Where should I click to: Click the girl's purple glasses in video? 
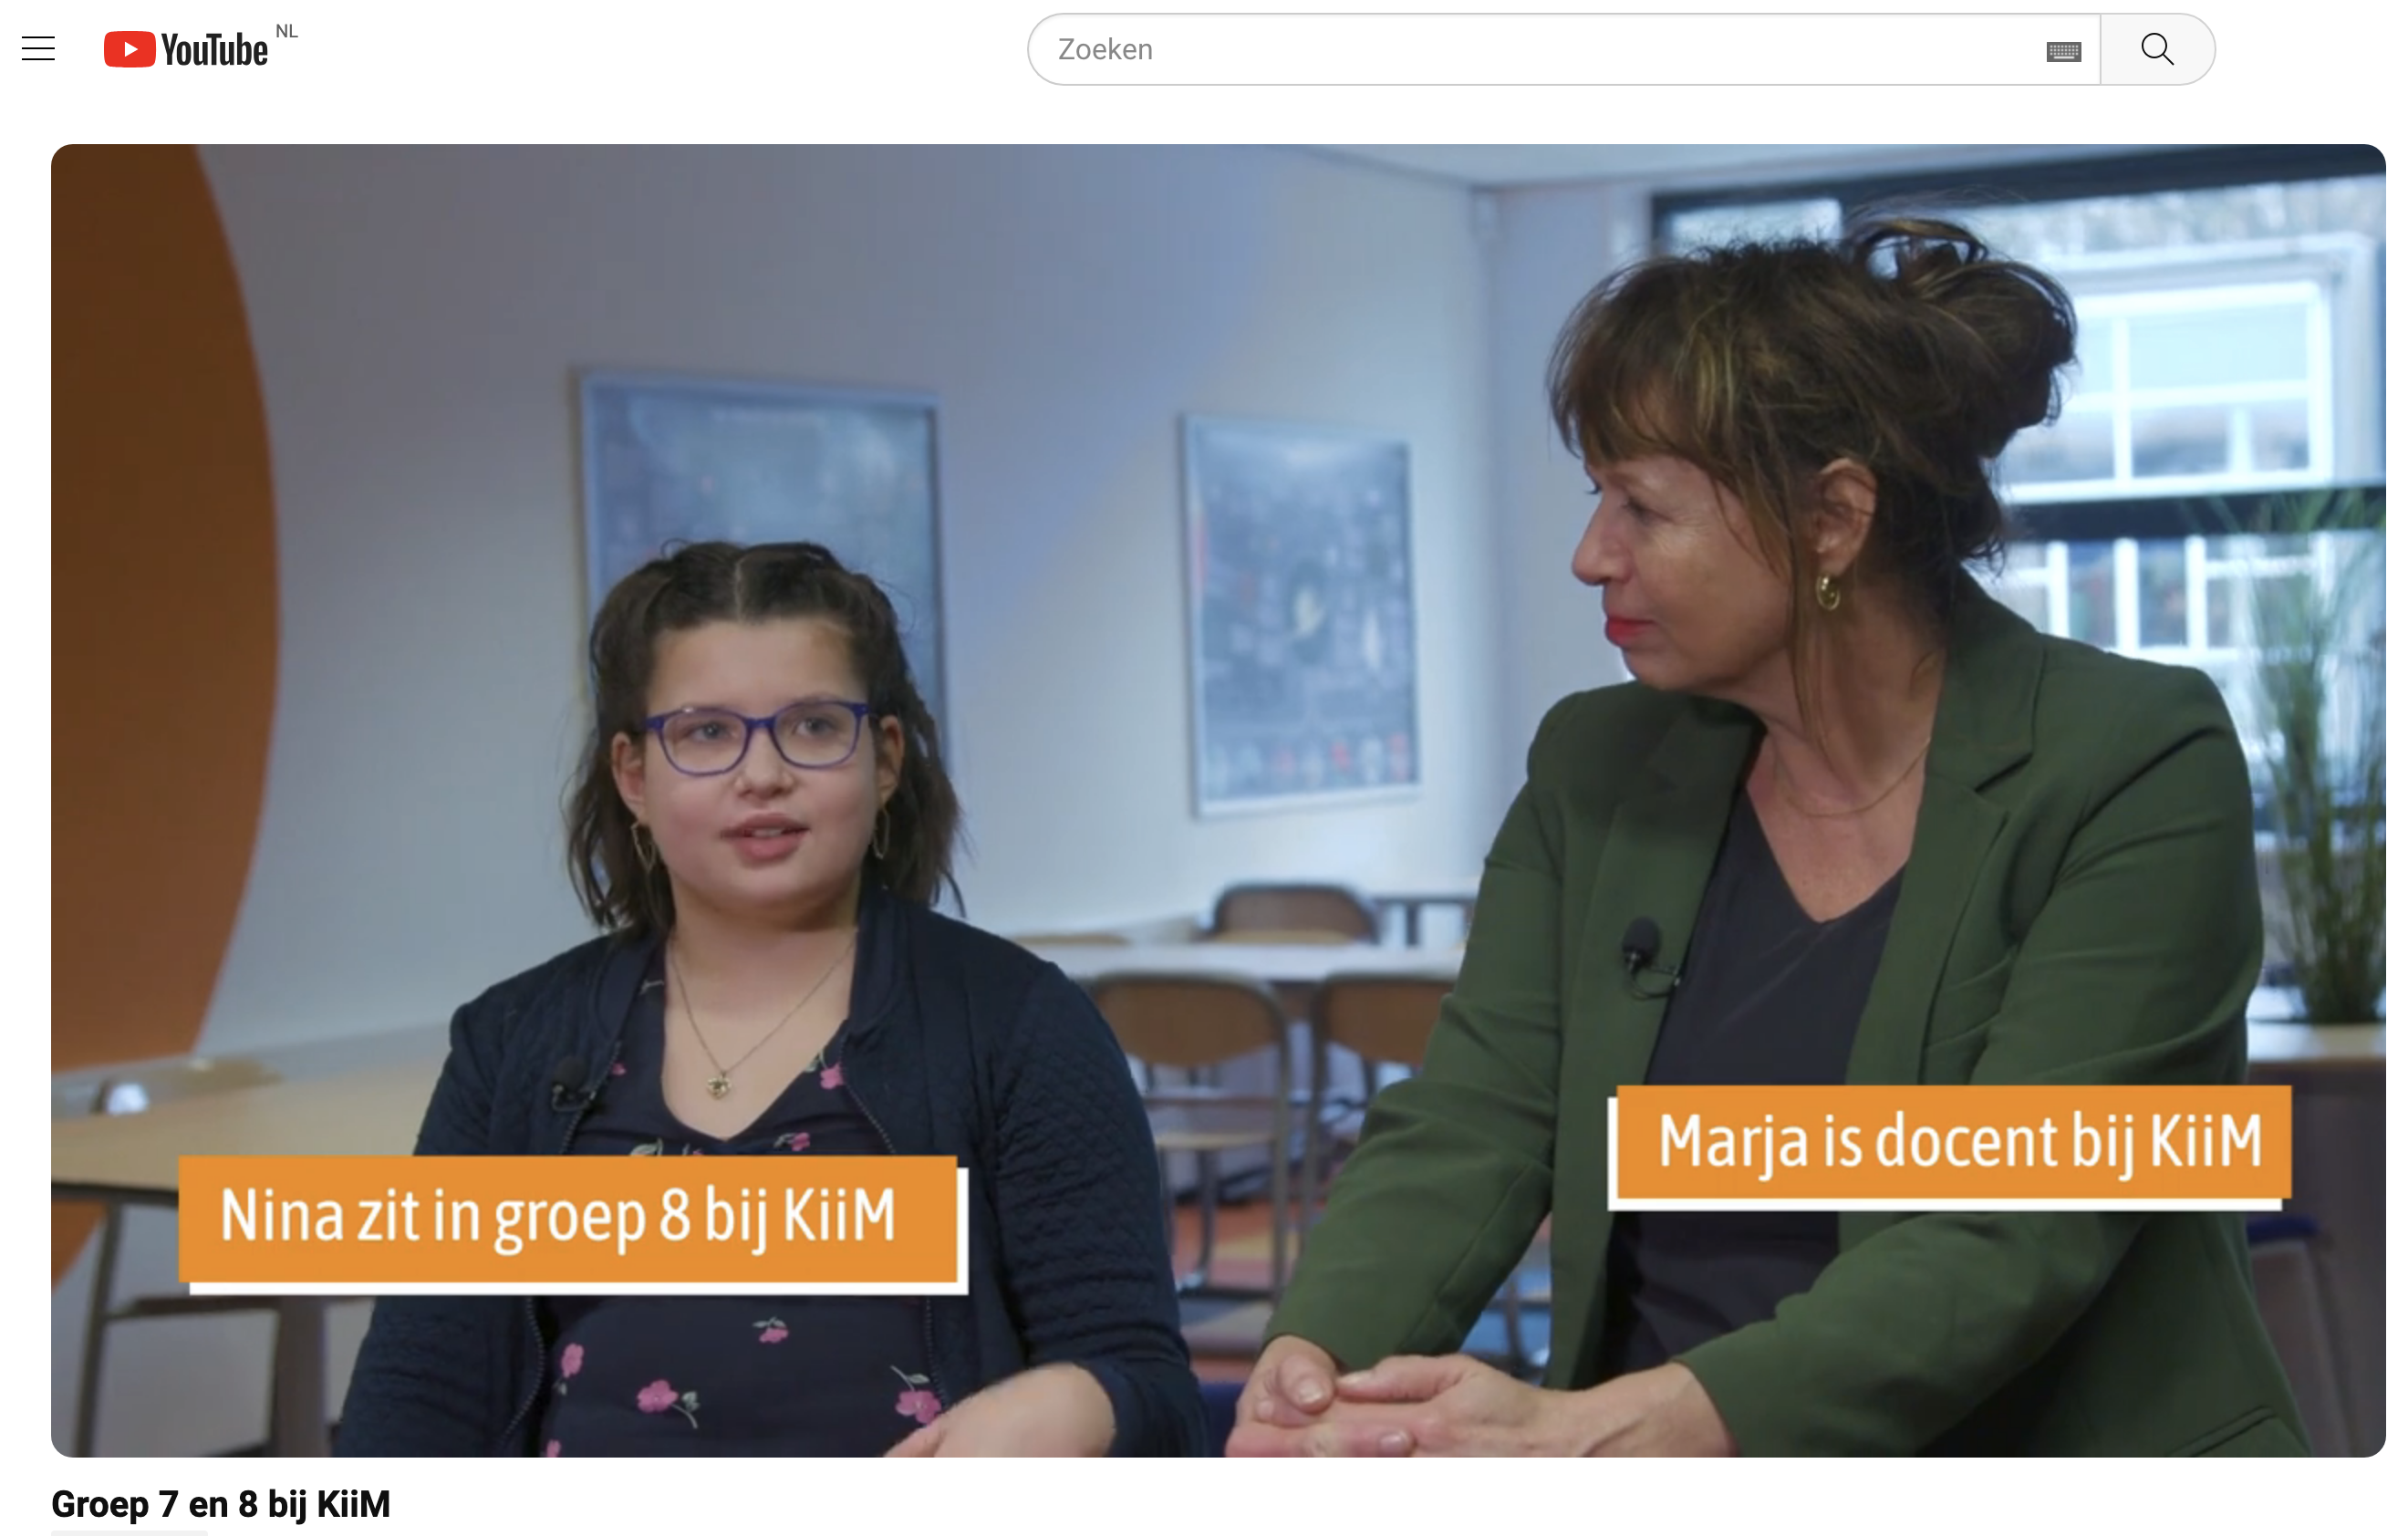[757, 737]
